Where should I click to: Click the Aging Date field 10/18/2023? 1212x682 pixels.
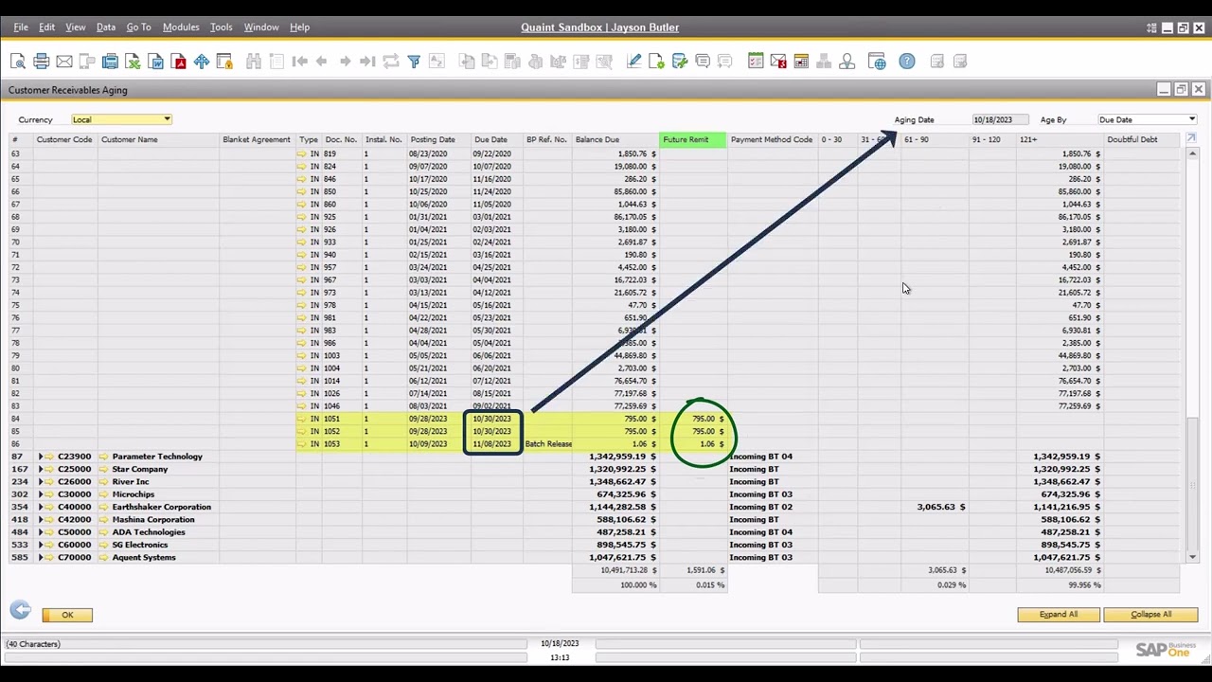[x=999, y=119]
